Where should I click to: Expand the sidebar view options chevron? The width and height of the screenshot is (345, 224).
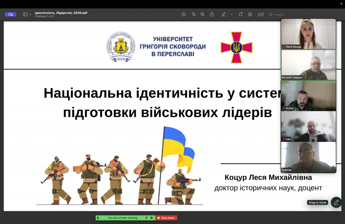31,14
